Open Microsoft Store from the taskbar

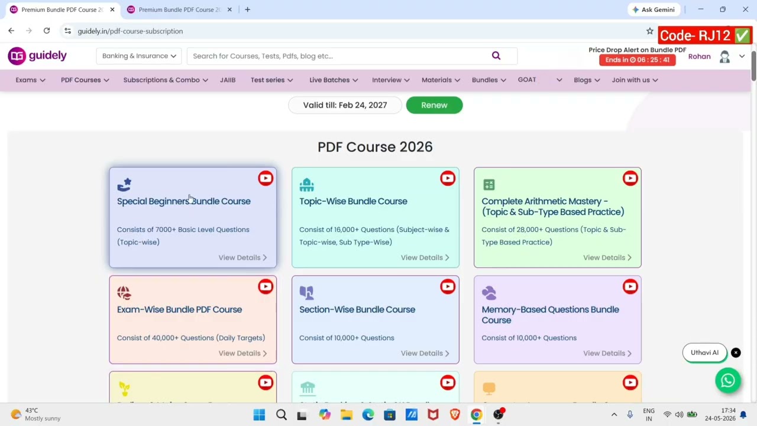point(390,415)
